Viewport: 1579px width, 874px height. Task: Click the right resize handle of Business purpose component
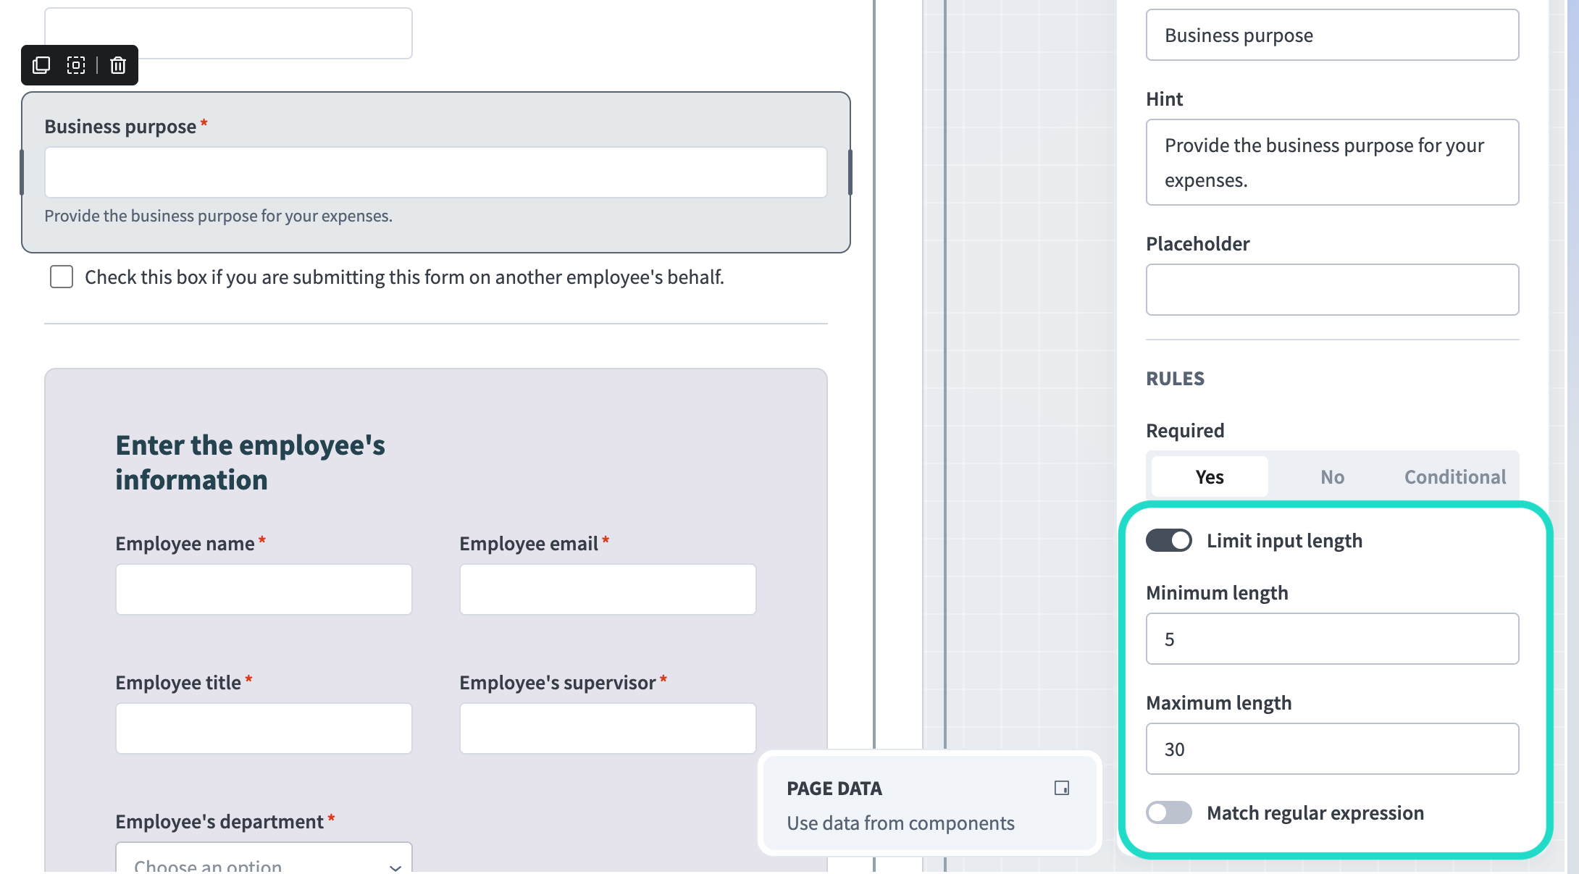click(850, 172)
